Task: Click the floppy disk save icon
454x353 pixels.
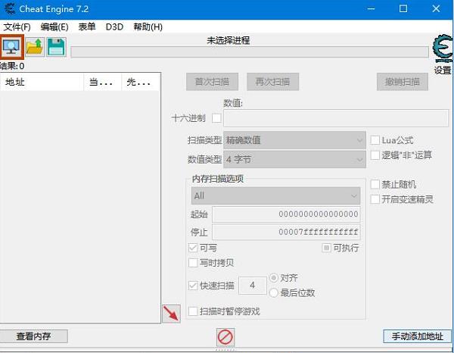Action: click(55, 47)
